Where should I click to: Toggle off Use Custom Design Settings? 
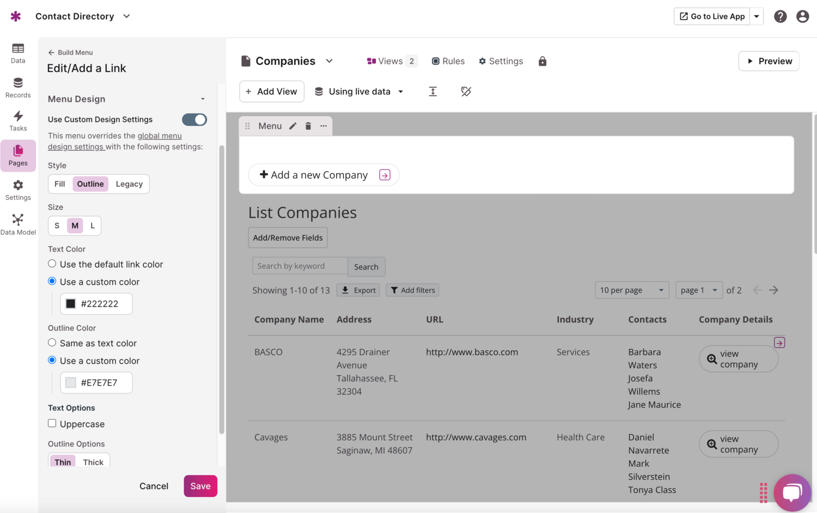click(194, 120)
